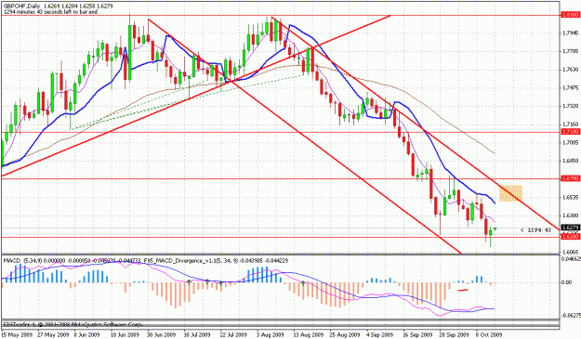Click the 1.6065 price axis value
The width and height of the screenshot is (581, 339).
570,252
